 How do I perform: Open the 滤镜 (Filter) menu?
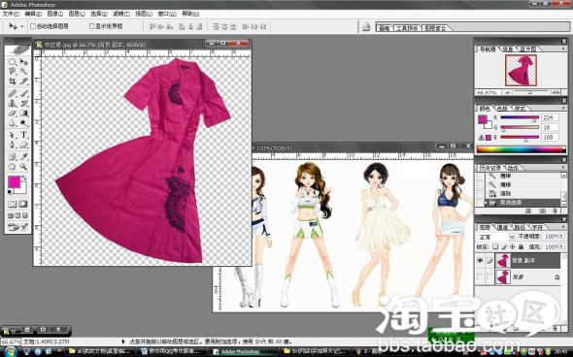tap(121, 14)
